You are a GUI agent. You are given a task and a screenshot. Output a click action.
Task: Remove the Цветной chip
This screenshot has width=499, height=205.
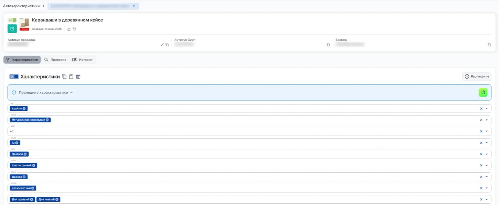[25, 154]
